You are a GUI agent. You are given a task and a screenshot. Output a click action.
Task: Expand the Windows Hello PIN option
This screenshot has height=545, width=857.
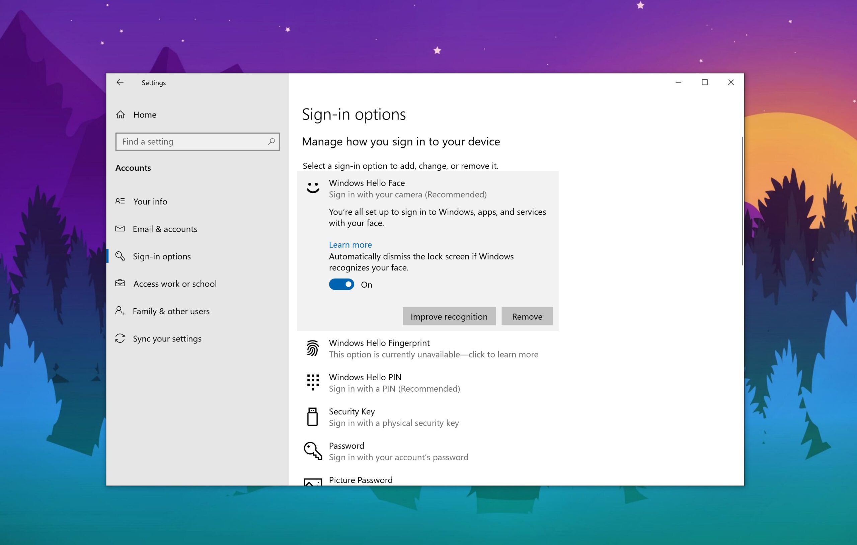(428, 382)
